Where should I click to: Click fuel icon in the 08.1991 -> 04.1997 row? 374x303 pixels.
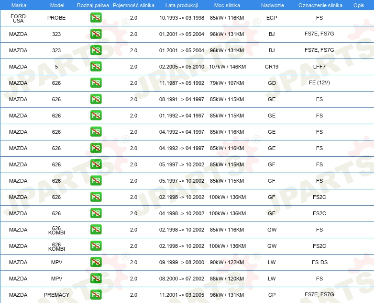[x=96, y=99]
